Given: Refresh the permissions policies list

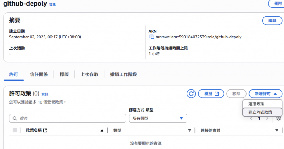Looking at the screenshot, I should click(x=191, y=94).
